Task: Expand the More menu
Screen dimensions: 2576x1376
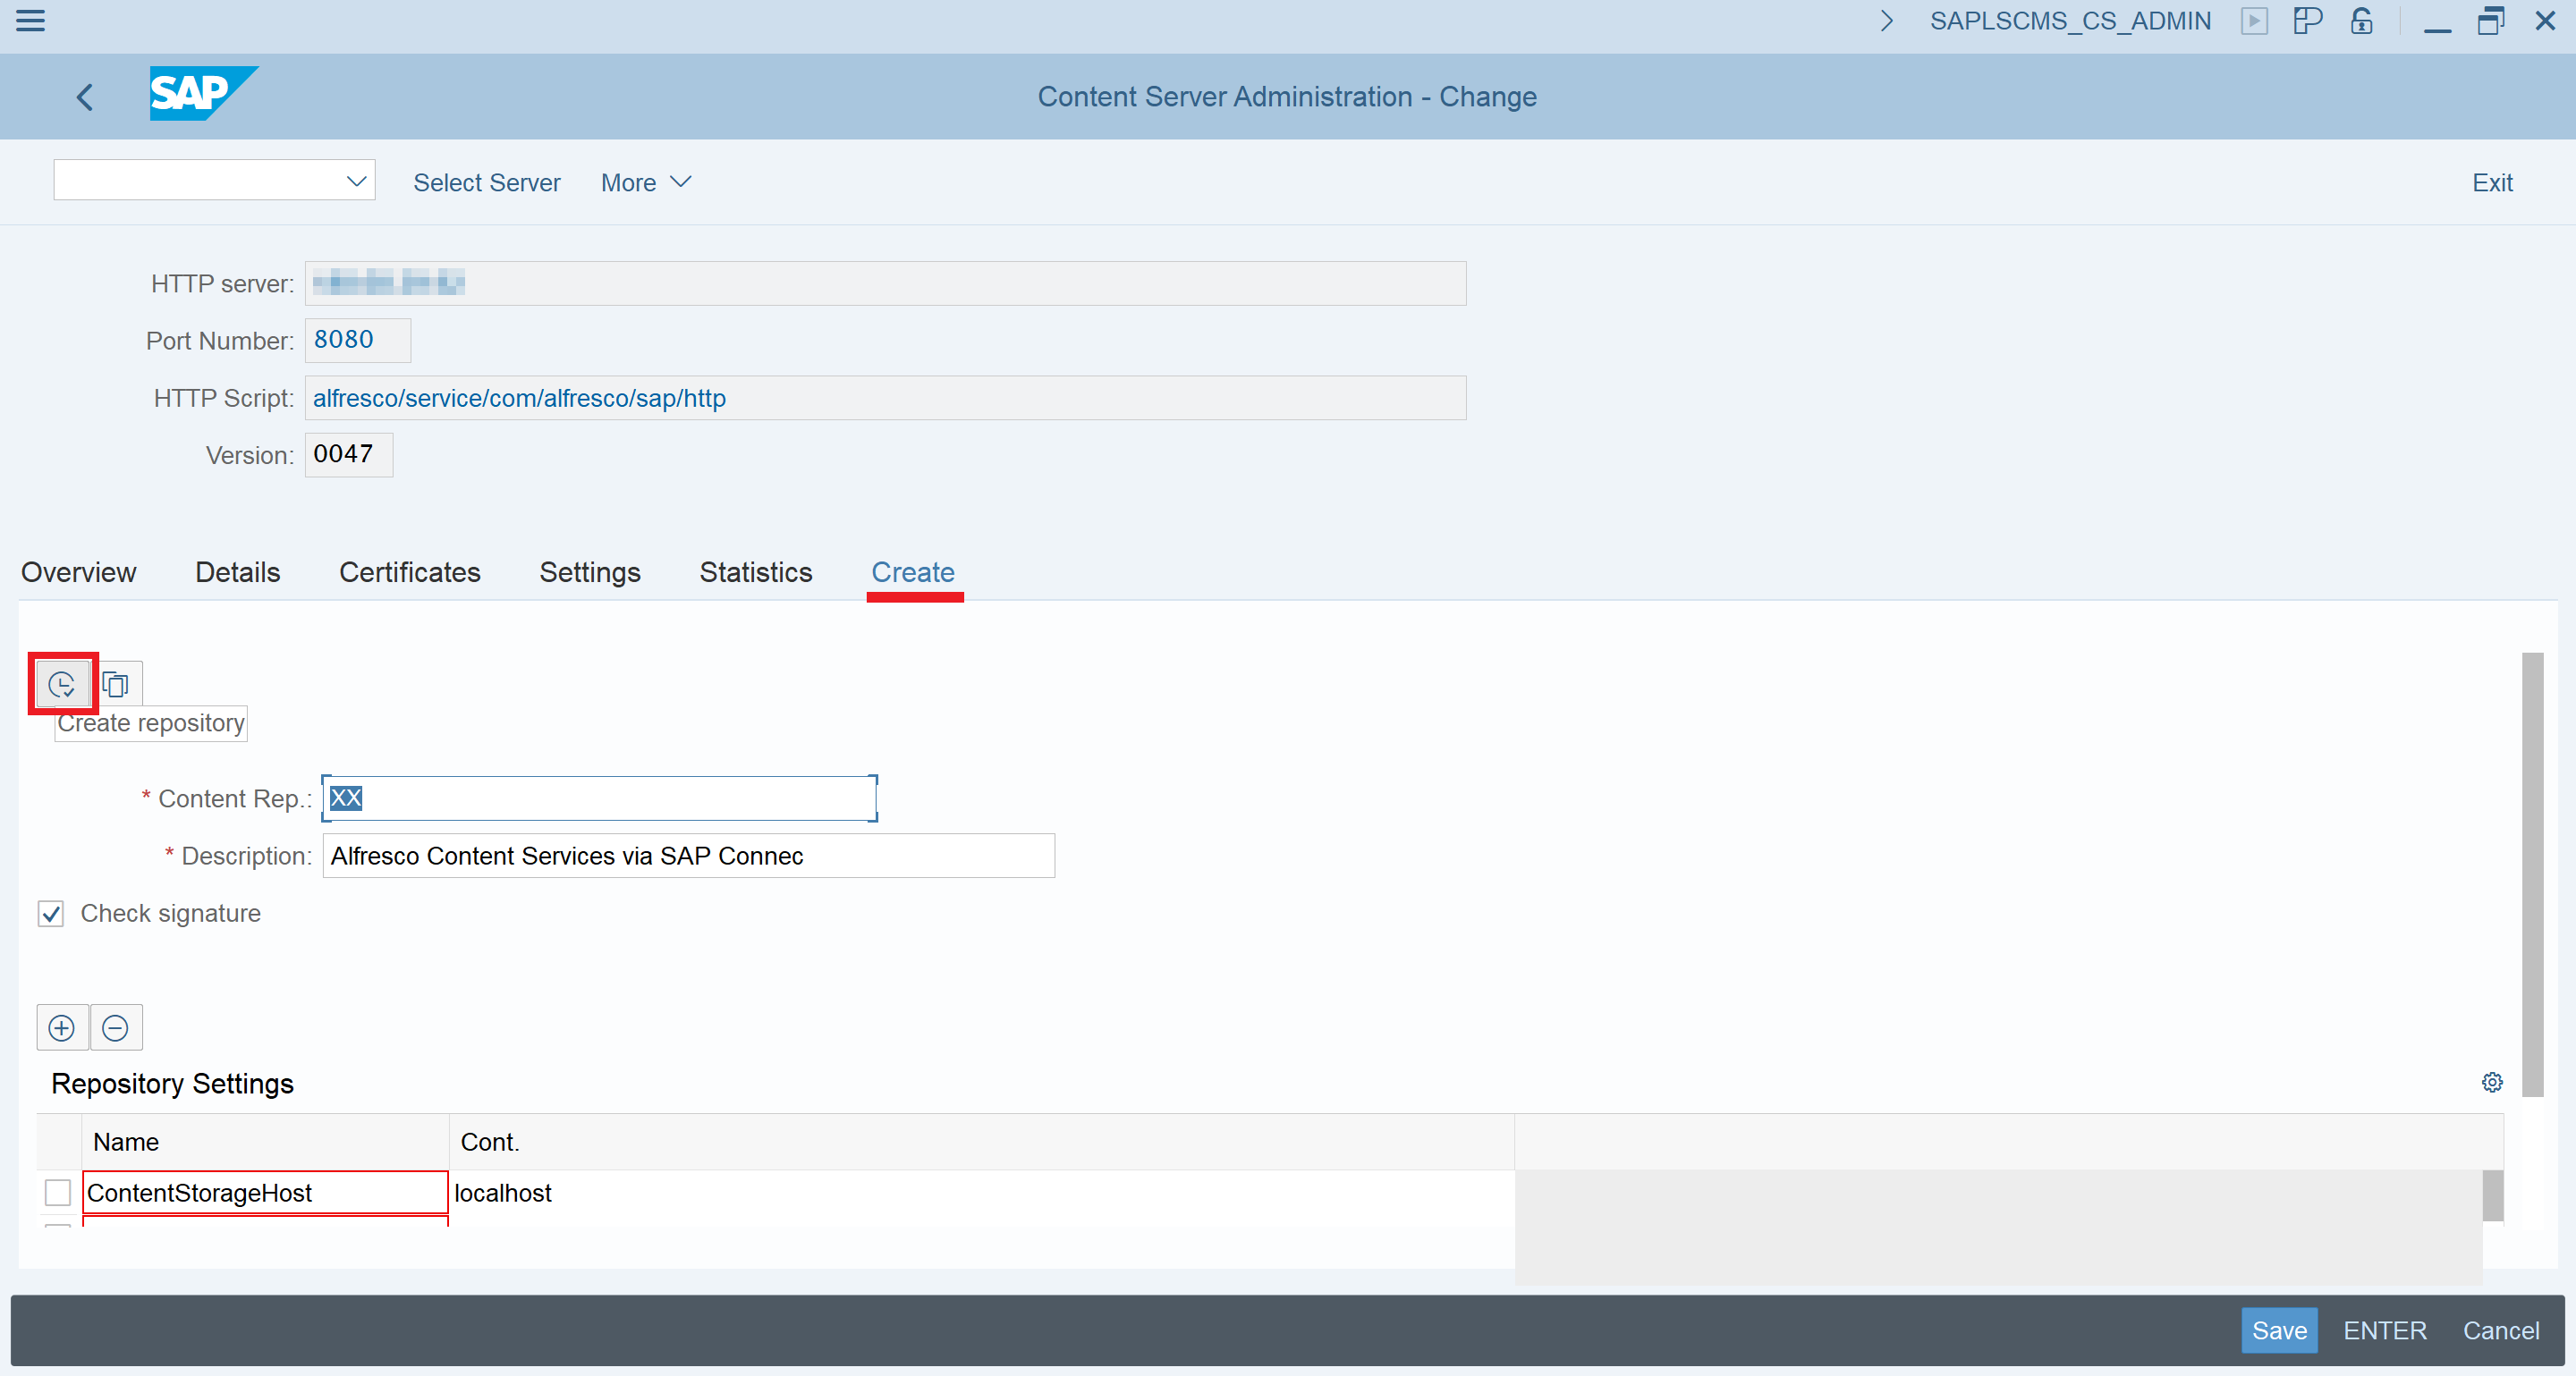Action: click(645, 181)
